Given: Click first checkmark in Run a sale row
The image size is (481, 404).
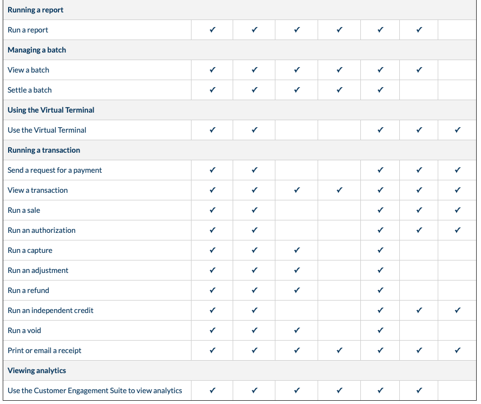Looking at the screenshot, I should point(212,211).
